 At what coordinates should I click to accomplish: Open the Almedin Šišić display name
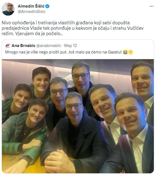point(31,6)
